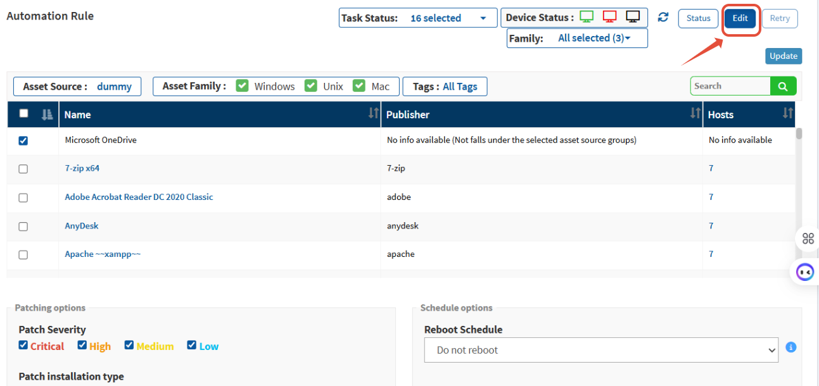Click the red monitor device status icon

[609, 17]
